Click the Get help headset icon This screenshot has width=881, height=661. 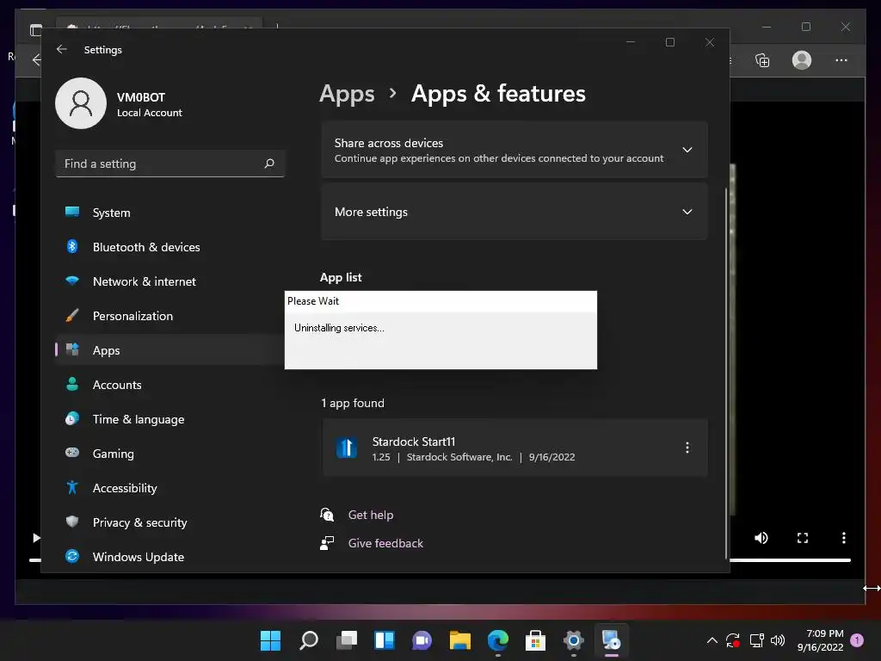point(327,515)
